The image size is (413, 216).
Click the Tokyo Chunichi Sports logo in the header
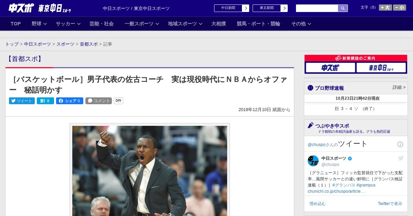(55, 8)
